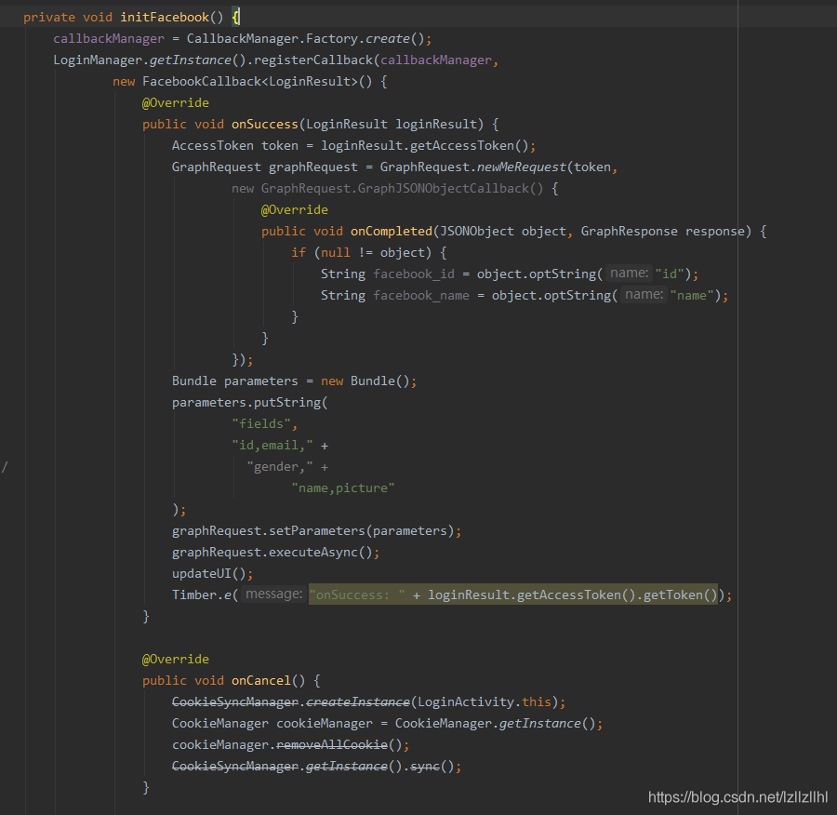Click the "fields" string literal
Screen dimensions: 837x815
[261, 424]
